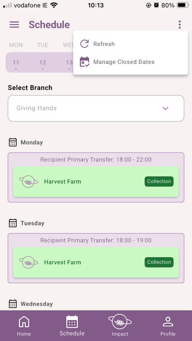Choose Manage Closed Dates menu entry

(x=131, y=62)
